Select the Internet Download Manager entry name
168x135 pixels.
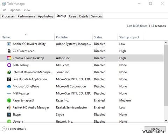33,72
